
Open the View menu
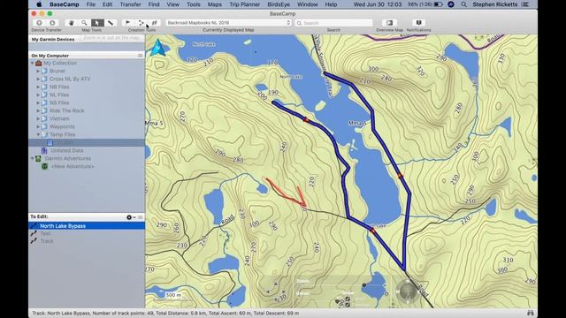[173, 4]
